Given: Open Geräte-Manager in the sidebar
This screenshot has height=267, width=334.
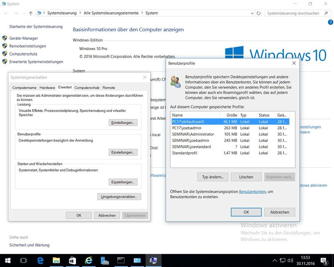Looking at the screenshot, I should pos(23,38).
